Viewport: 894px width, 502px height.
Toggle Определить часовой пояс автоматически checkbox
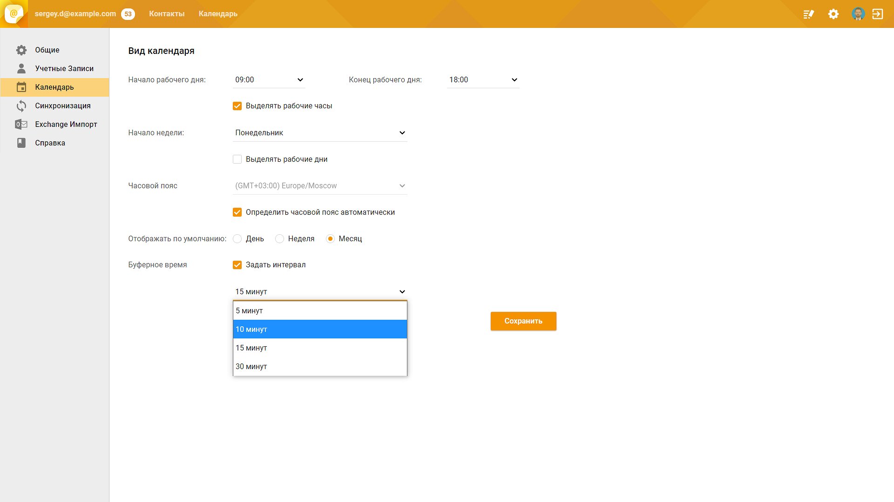(237, 212)
